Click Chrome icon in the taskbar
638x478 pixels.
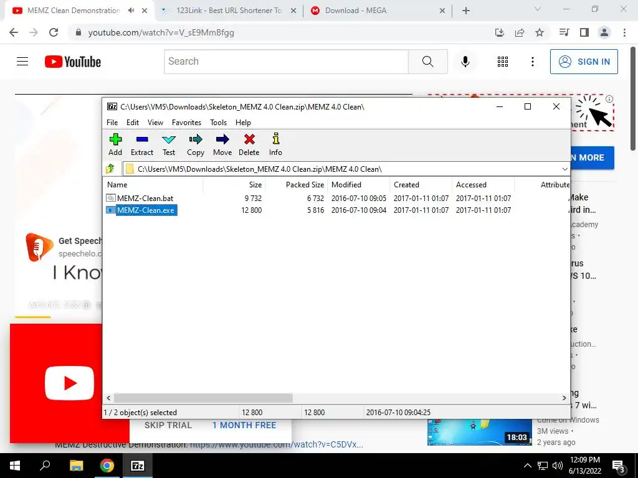(107, 466)
